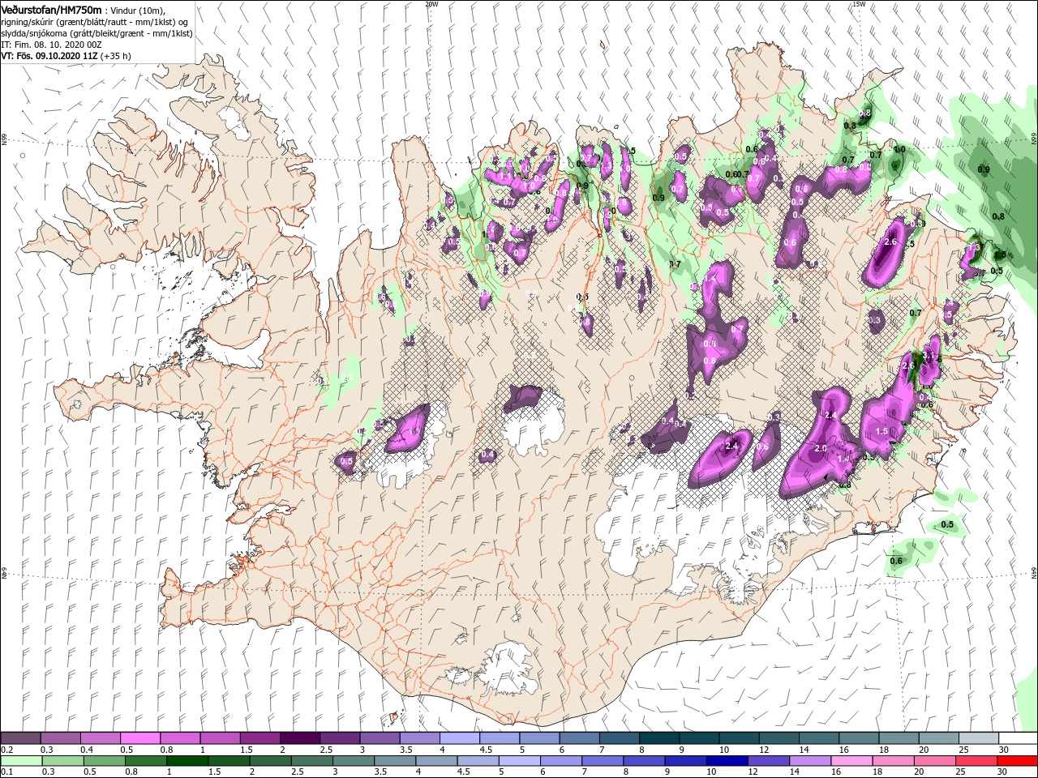The width and height of the screenshot is (1038, 778).
Task: Click the light gray 25 swatch in top row
Action: pos(978,738)
